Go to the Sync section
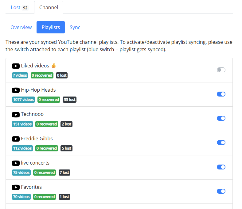 [75, 27]
